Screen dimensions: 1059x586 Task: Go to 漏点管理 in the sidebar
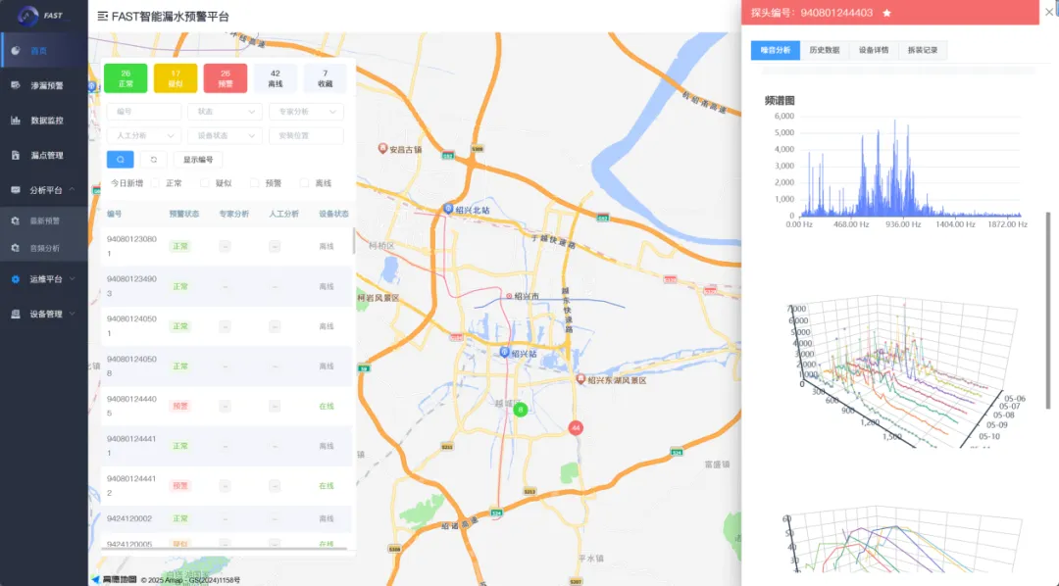pyautogui.click(x=45, y=155)
